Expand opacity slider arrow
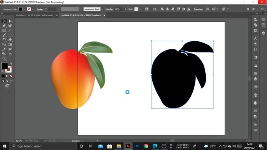267x150 pixels. point(125,9)
